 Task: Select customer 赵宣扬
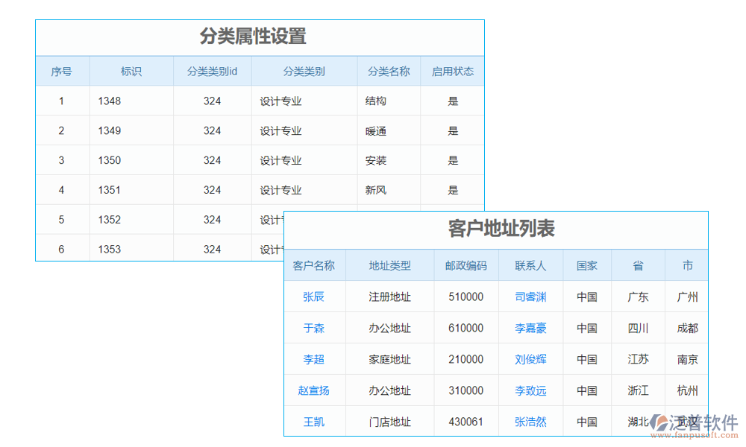[x=314, y=390]
